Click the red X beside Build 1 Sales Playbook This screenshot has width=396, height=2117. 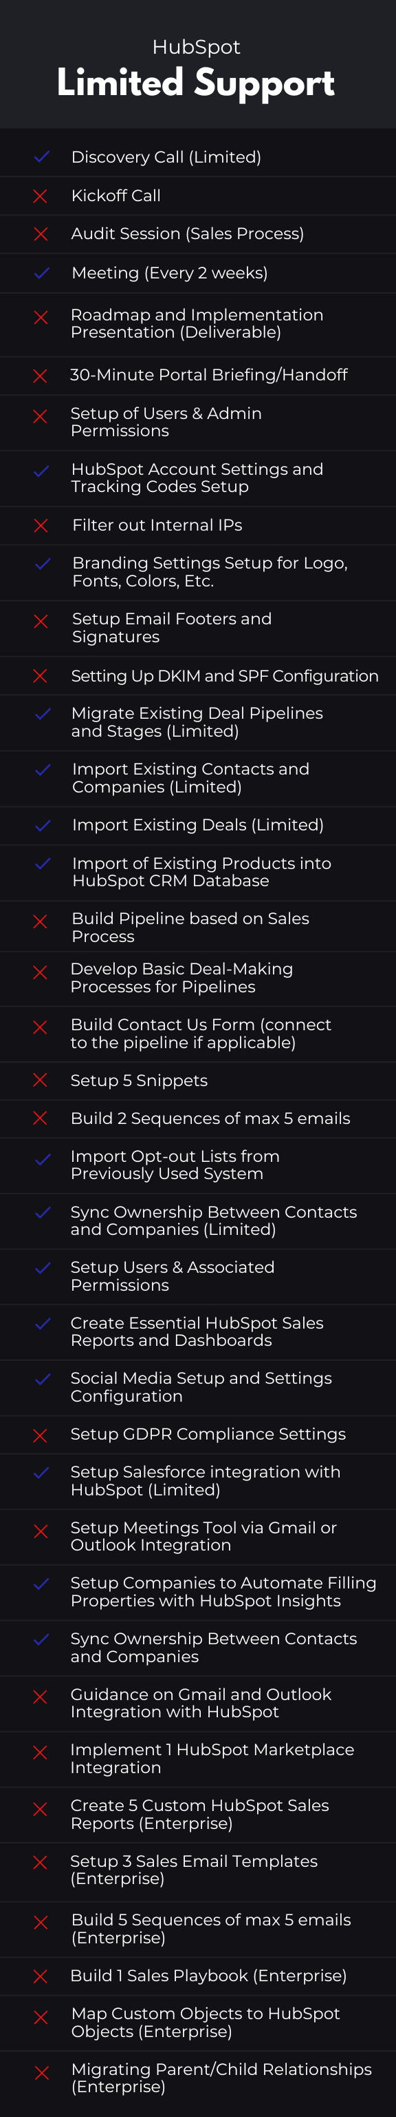39,1976
